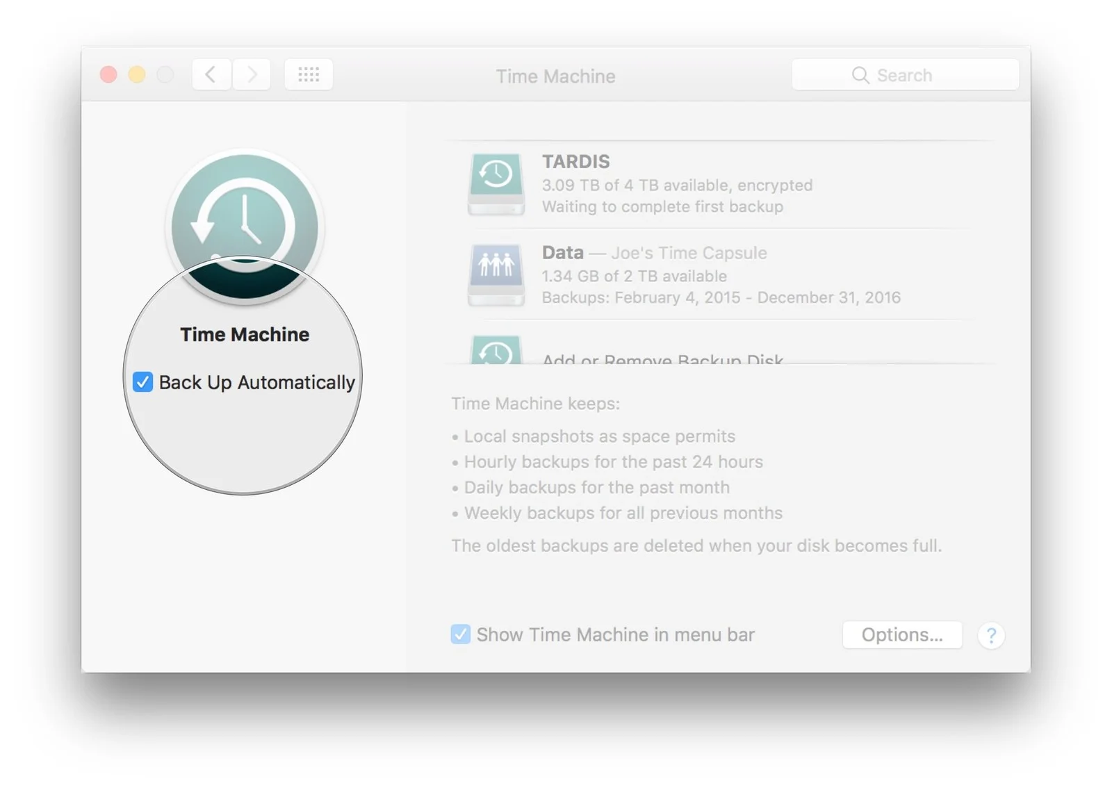
Task: Open help with the question mark button
Action: coord(991,635)
